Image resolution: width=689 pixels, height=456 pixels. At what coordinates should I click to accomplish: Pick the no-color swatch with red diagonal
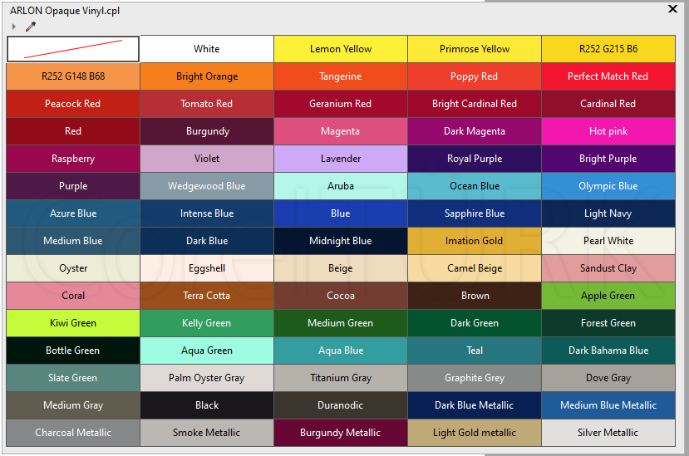pos(73,49)
